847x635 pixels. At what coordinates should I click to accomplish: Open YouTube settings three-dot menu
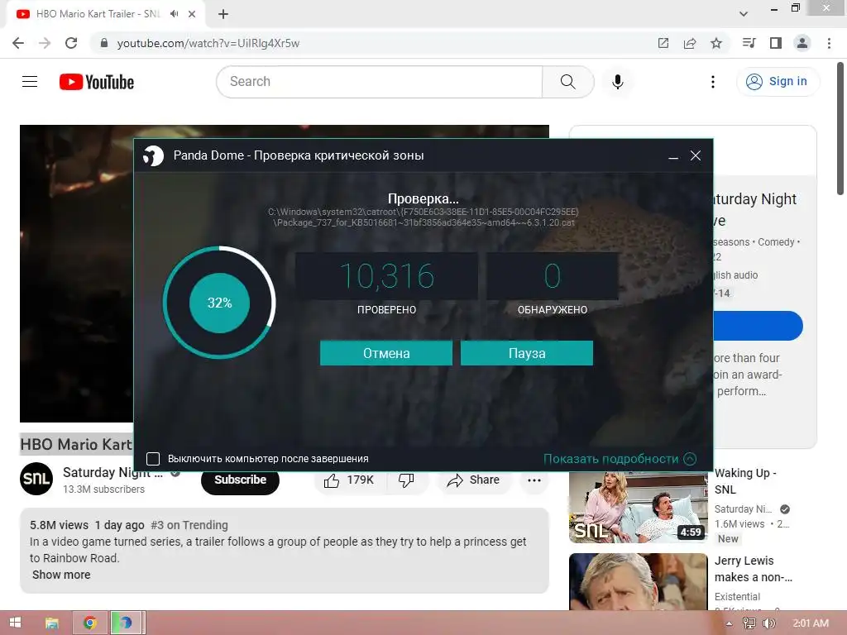pos(713,82)
